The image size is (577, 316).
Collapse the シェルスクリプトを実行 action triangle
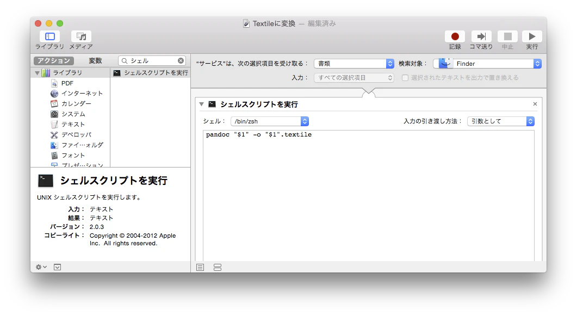[201, 104]
